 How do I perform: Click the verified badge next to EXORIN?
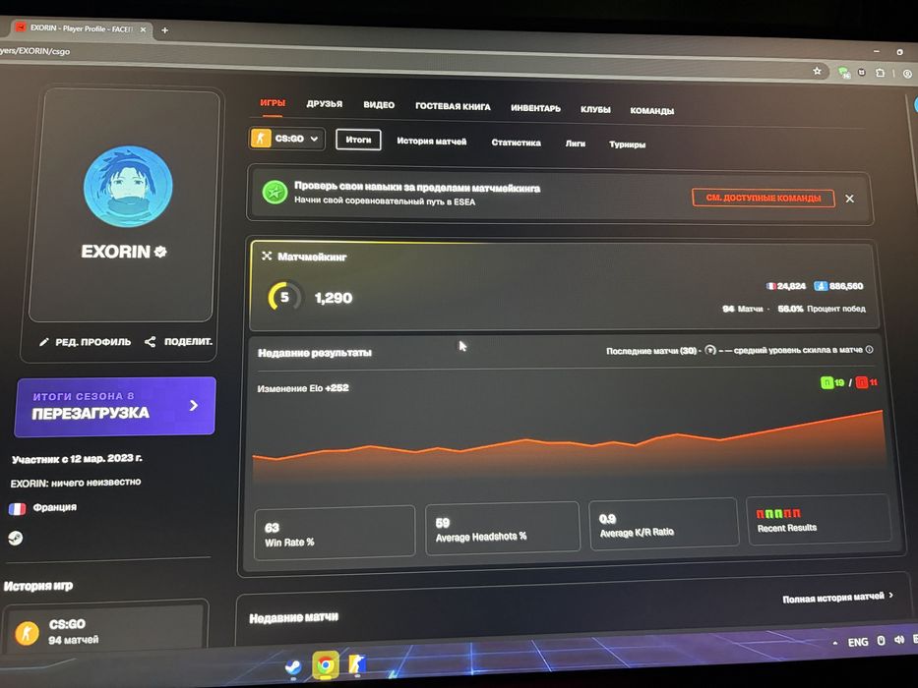[160, 252]
